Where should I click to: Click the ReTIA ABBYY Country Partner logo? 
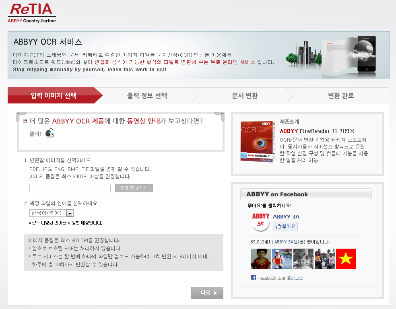[x=32, y=13]
